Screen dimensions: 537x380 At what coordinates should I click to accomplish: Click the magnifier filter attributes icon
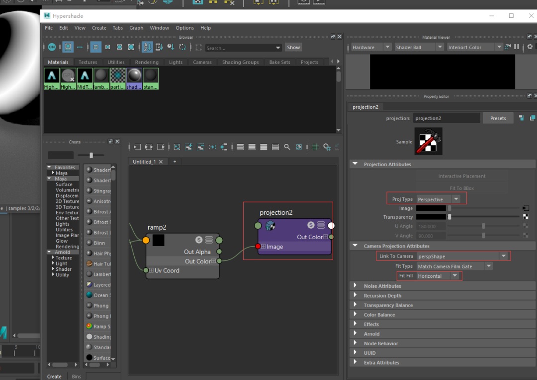click(x=287, y=147)
